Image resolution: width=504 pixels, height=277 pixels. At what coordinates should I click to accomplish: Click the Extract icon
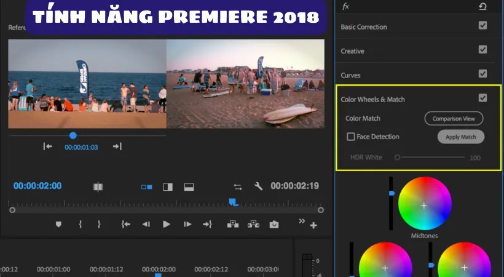253,224
